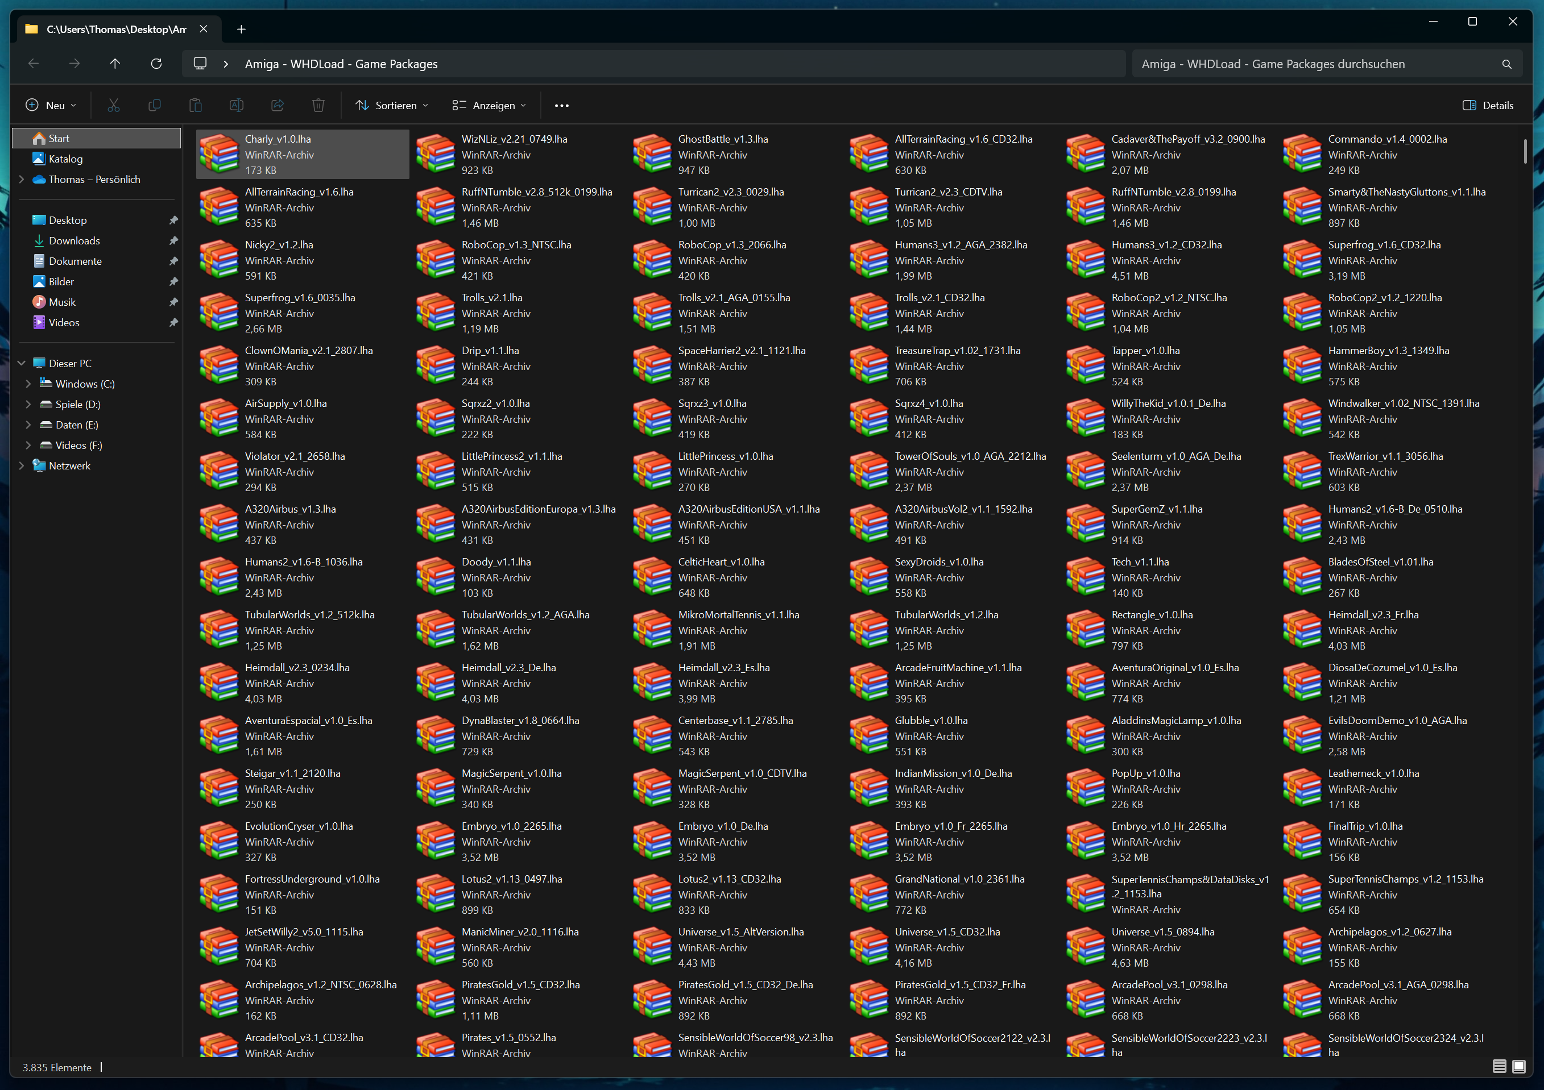
Task: Close the current Explorer tab
Action: coord(204,29)
